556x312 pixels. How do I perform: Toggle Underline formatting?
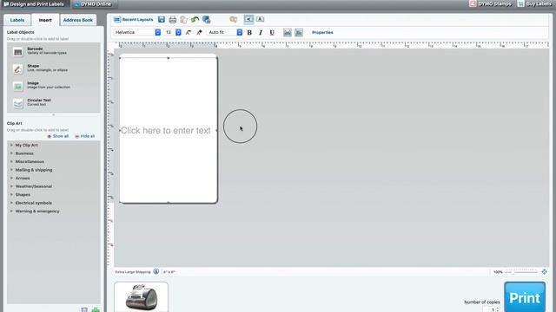(272, 33)
